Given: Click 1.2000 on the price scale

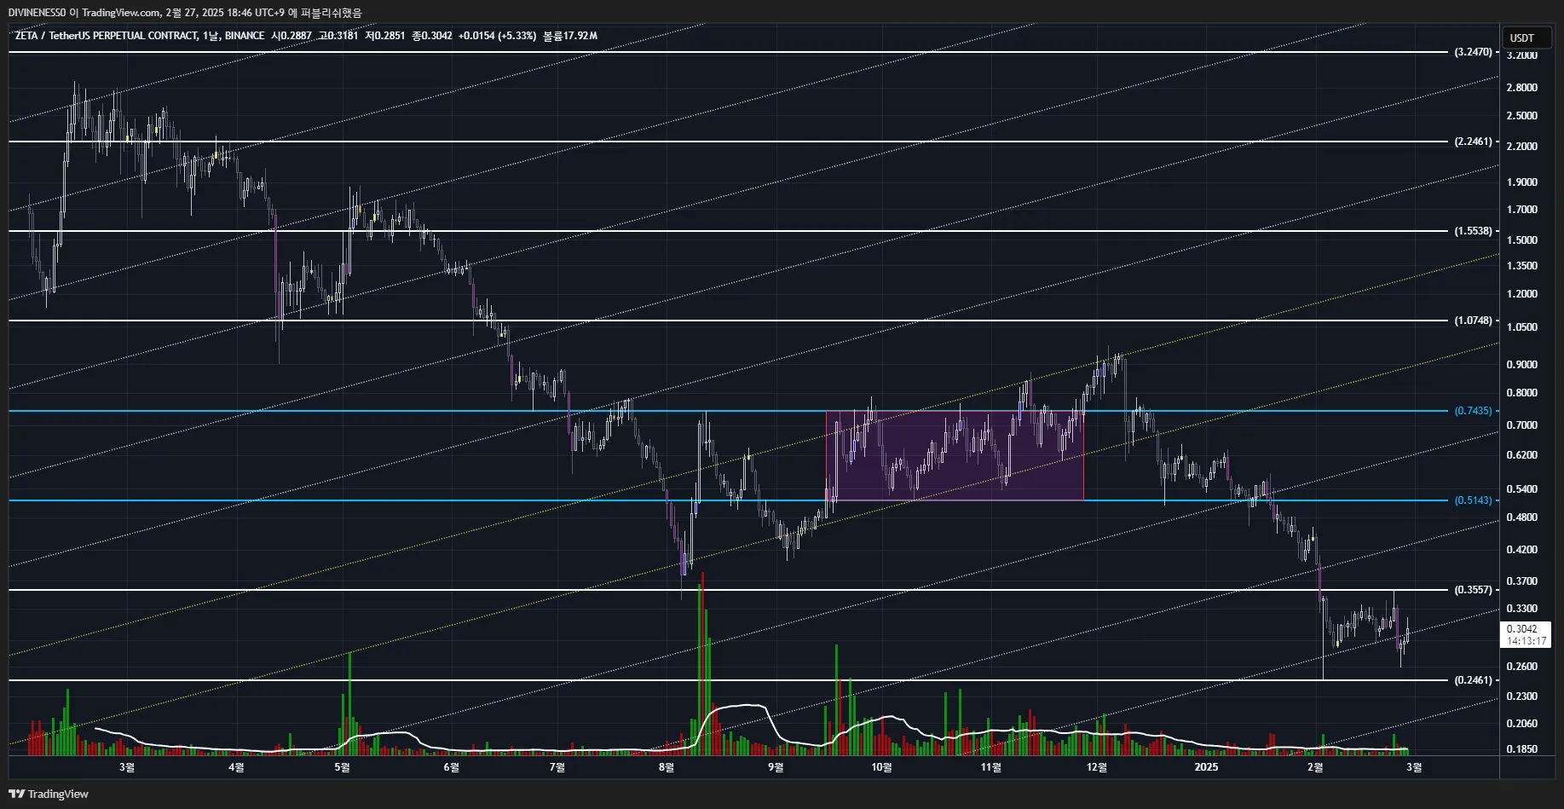Looking at the screenshot, I should tap(1522, 294).
